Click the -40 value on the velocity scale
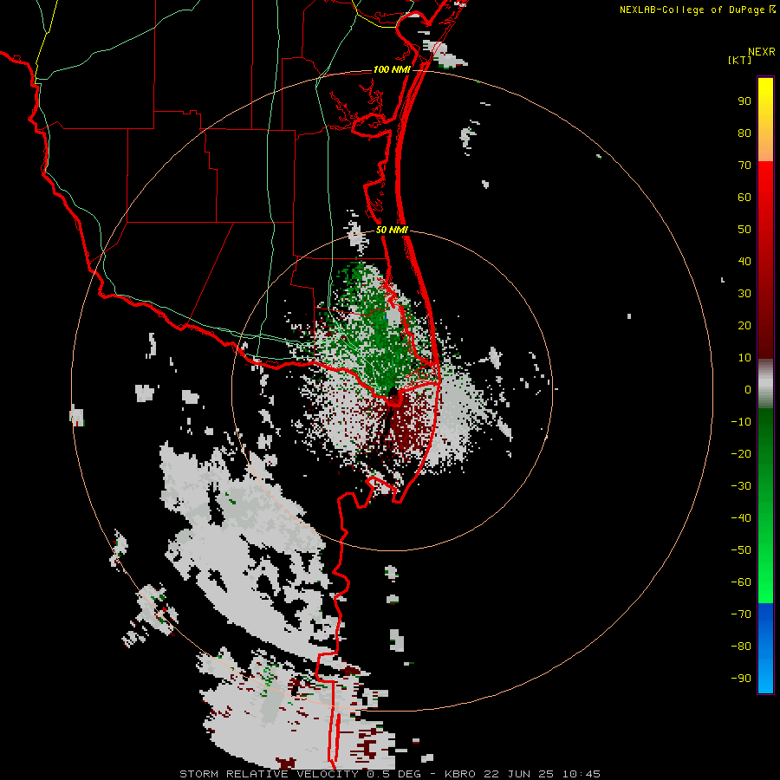780x780 pixels. [x=741, y=518]
